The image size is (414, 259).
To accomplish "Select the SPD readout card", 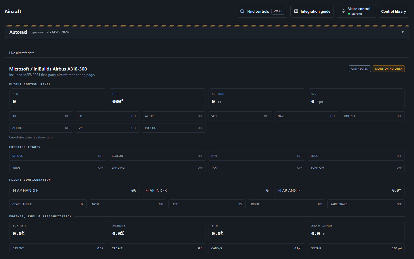I will point(58,99).
